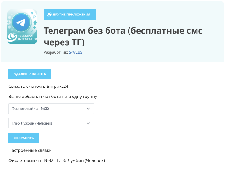This screenshot has width=225, height=174.
Task: Expand the chevron of the person selector
Action: 88,123
